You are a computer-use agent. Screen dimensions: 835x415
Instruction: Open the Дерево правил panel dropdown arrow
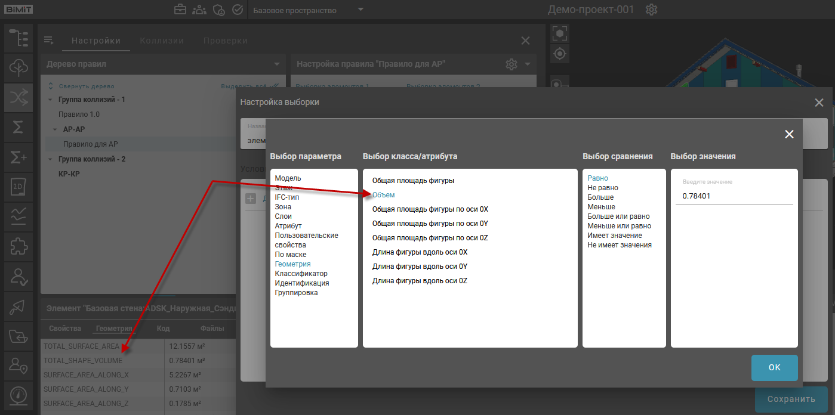[277, 64]
